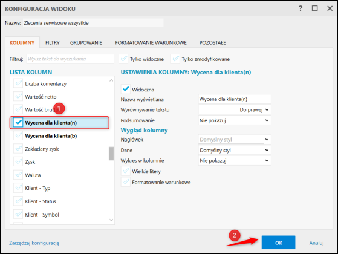Toggle the Widoczna checkbox
This screenshot has height=254, width=338.
tap(126, 89)
